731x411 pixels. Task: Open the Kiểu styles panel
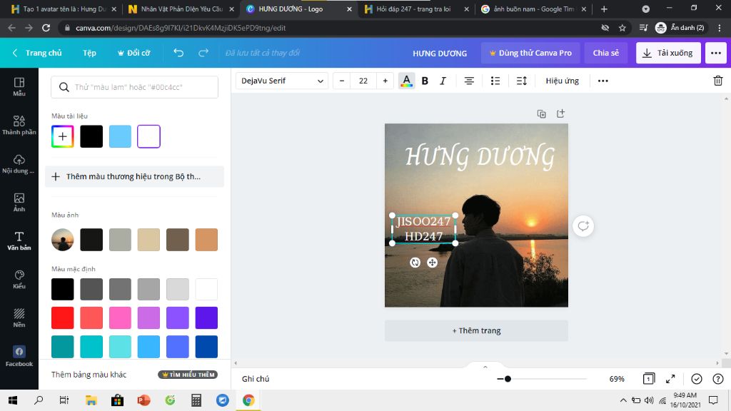coord(19,280)
